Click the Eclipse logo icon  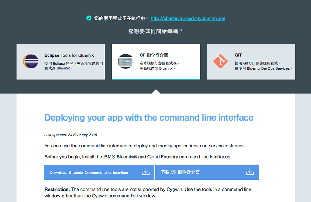click(x=31, y=61)
